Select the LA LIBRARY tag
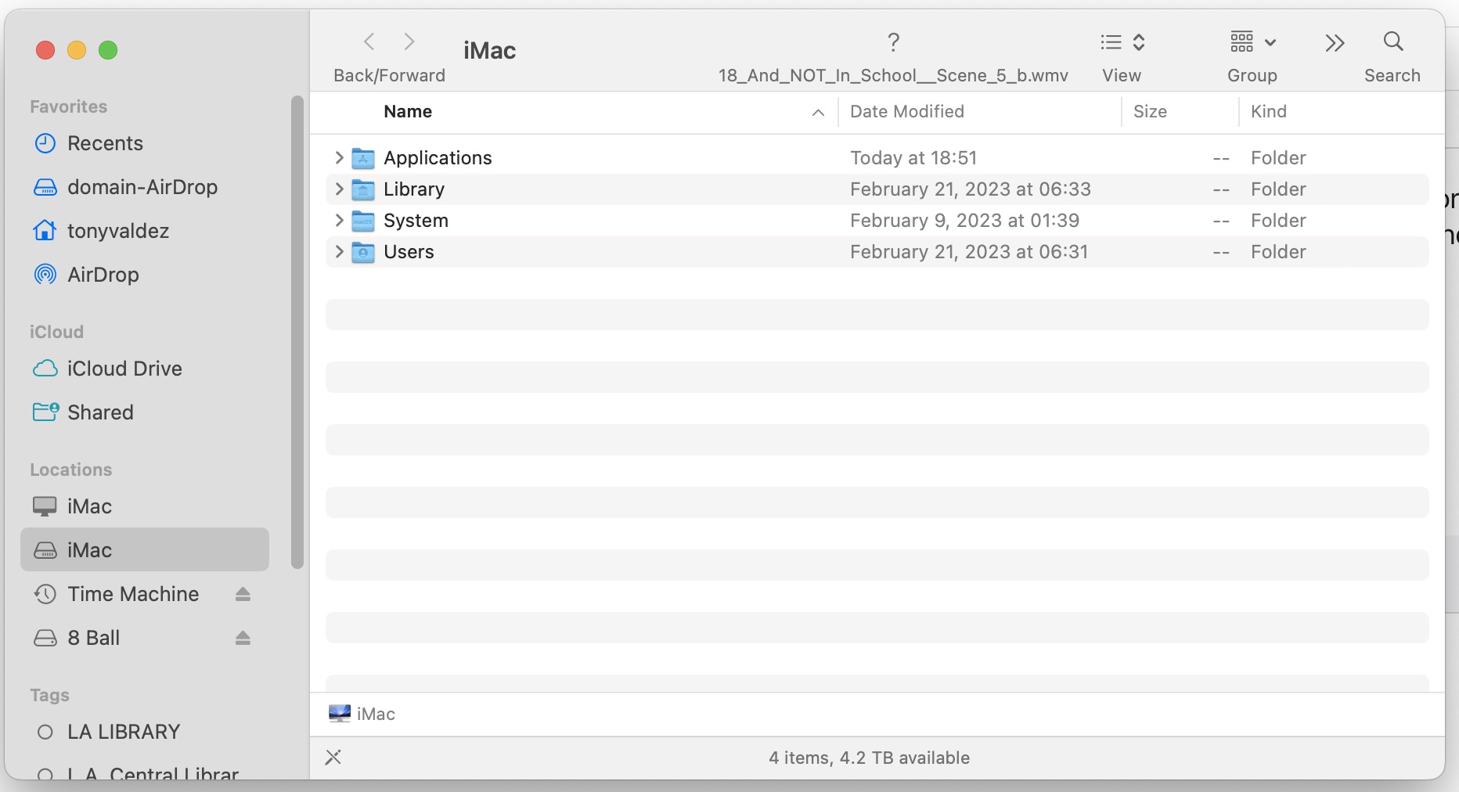Screen dimensions: 1459x792 [145, 732]
